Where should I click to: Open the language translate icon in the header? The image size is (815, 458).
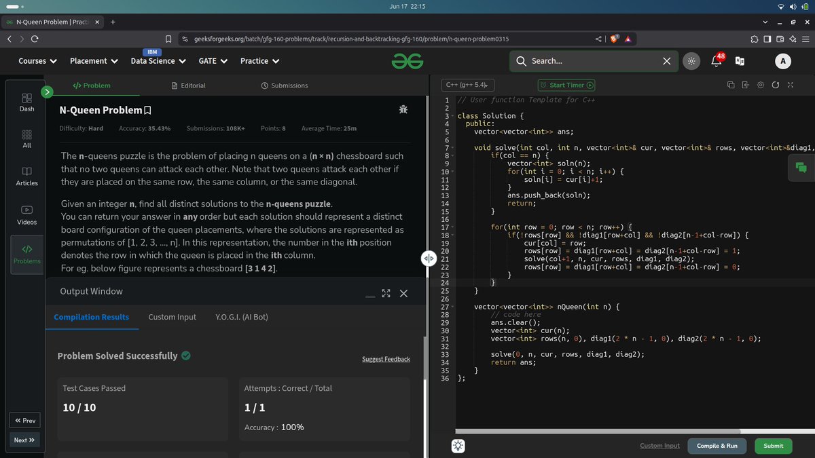point(740,61)
